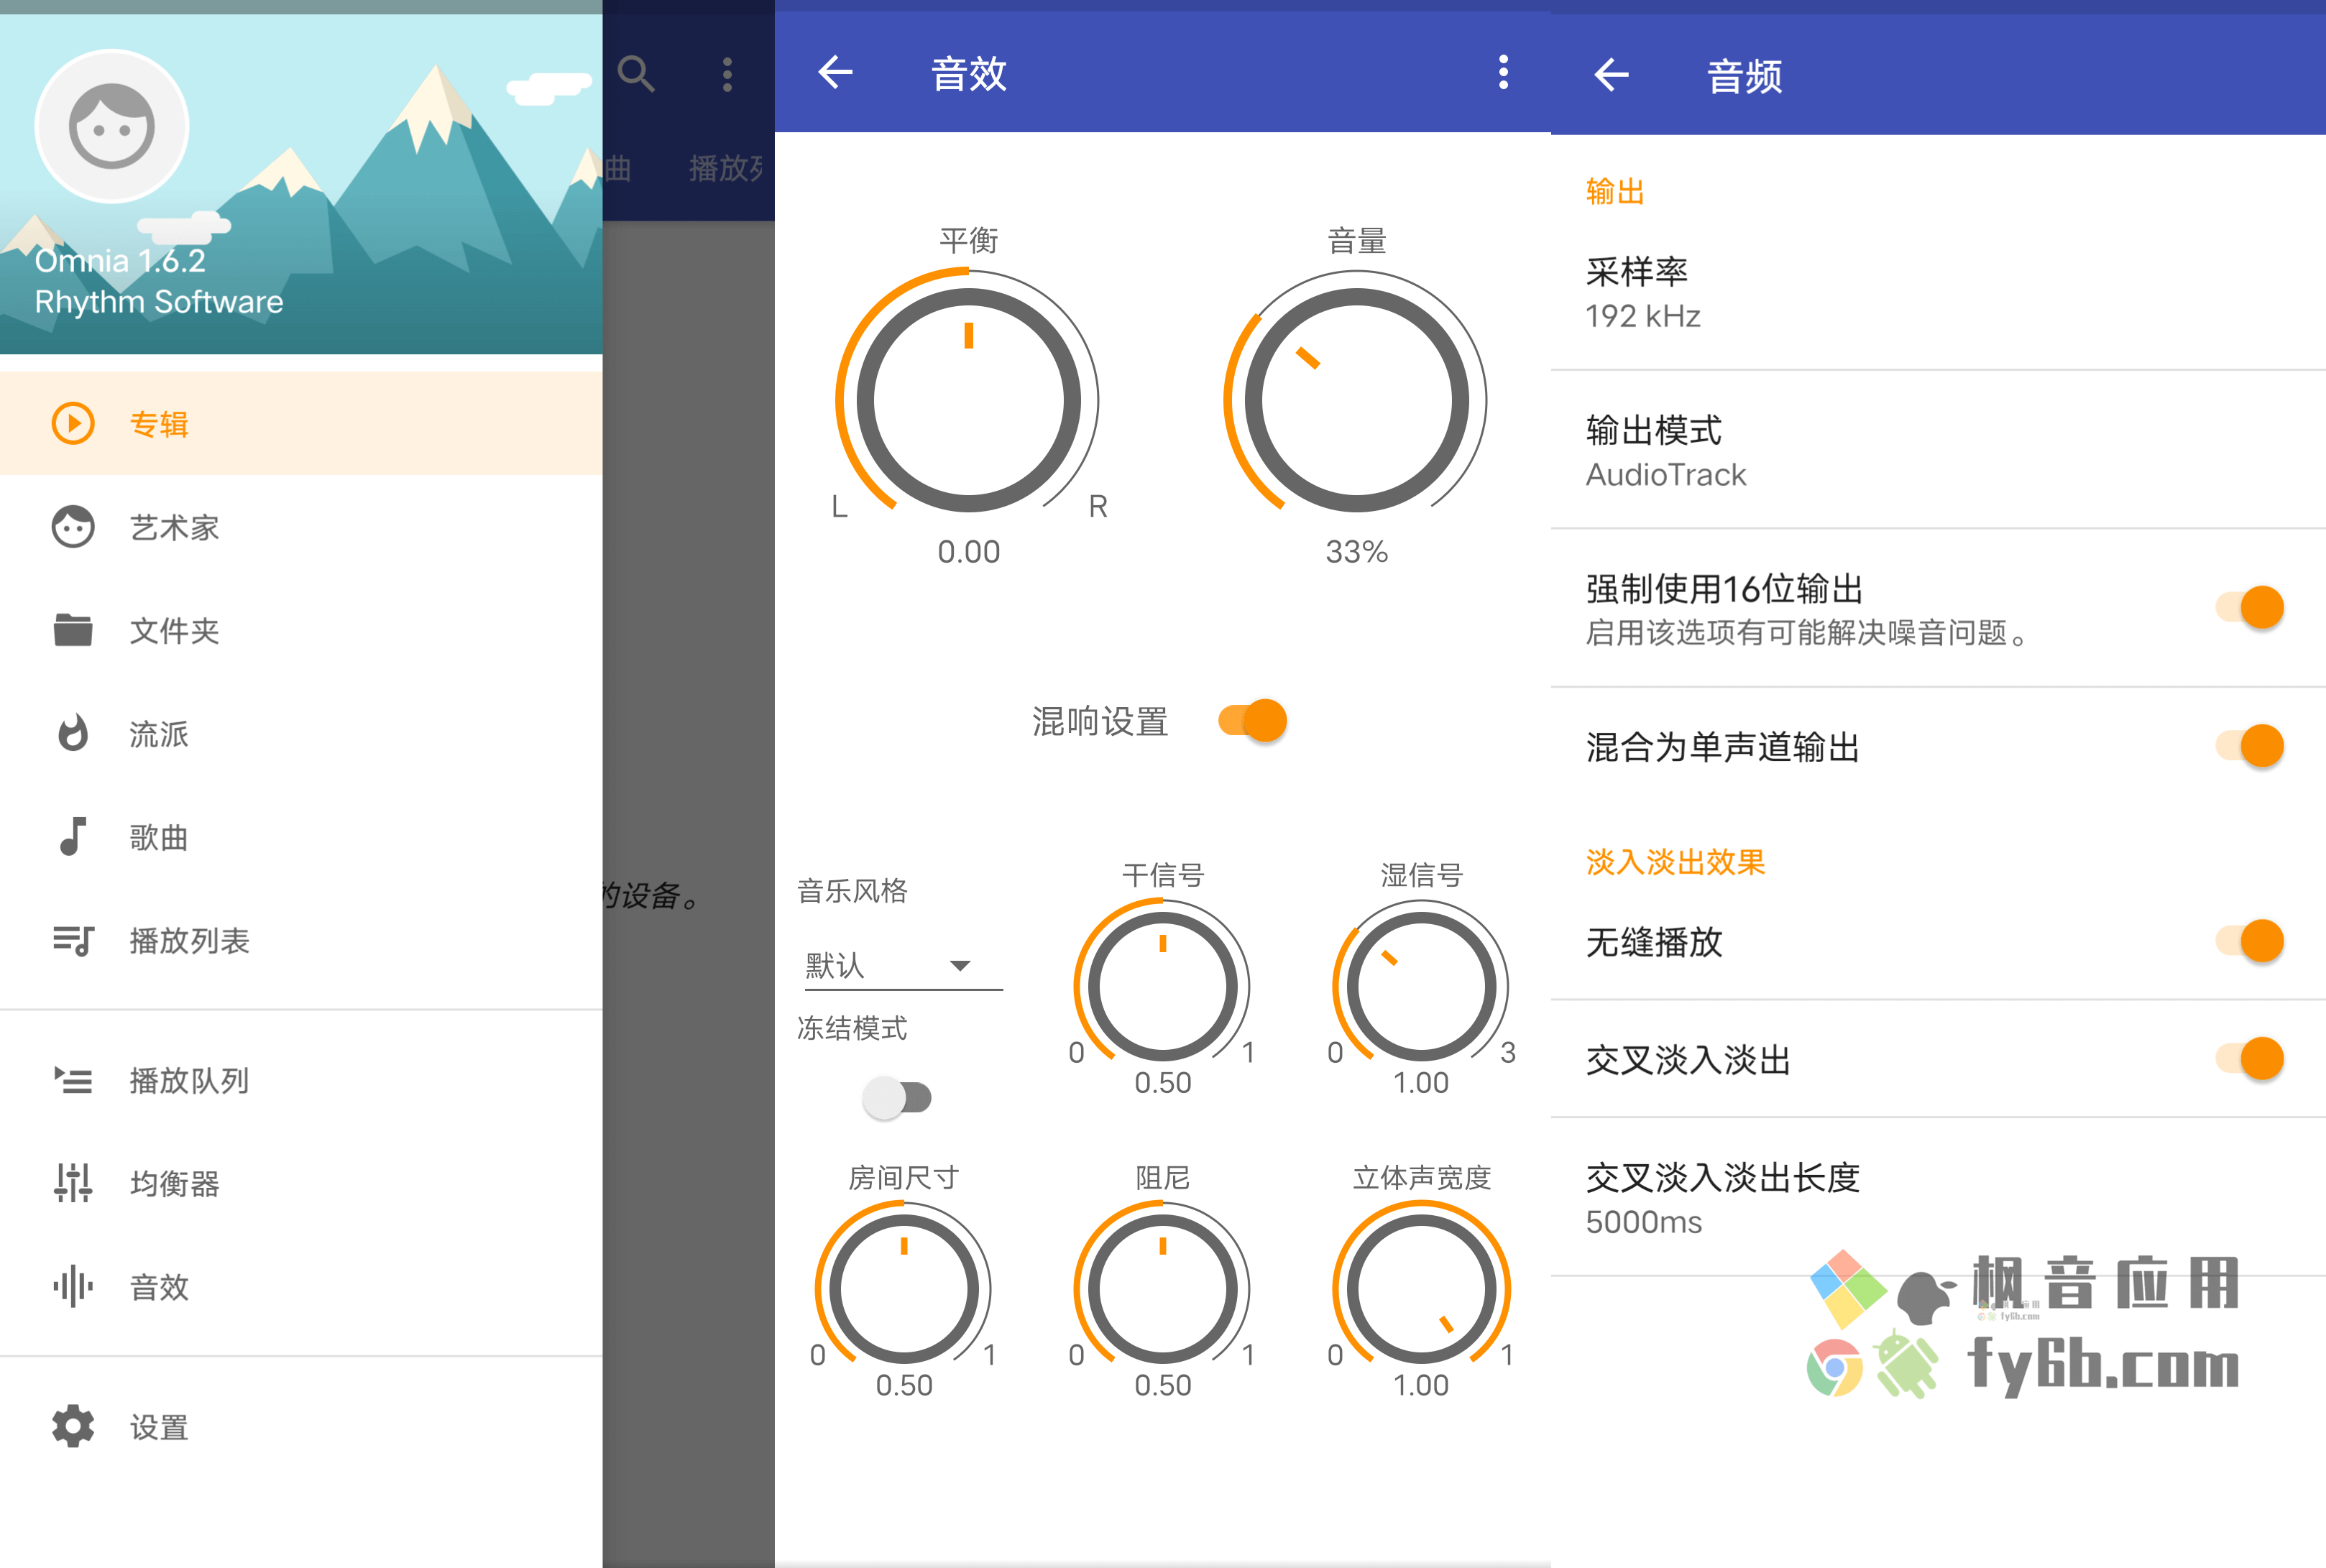Enable the 冻结模式 freeze mode switch

pos(897,1098)
